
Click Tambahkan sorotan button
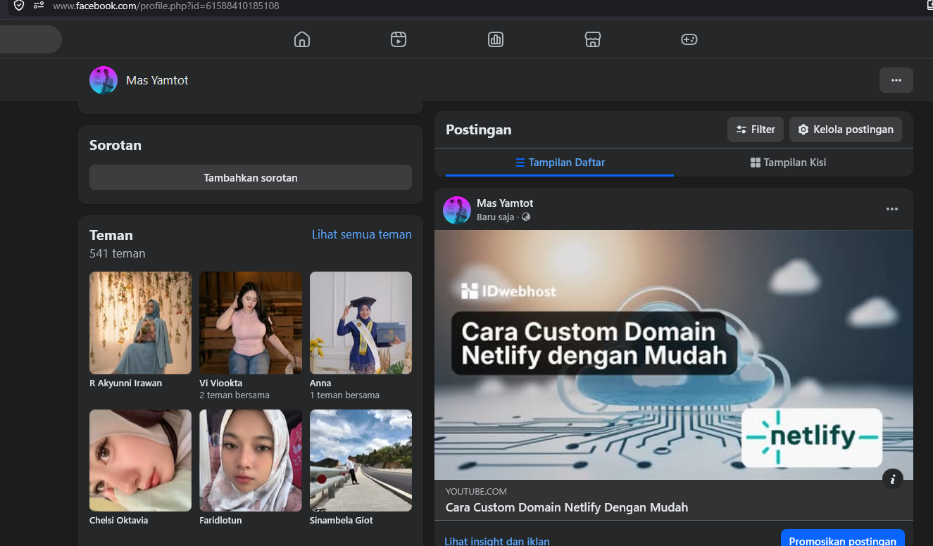click(x=251, y=177)
